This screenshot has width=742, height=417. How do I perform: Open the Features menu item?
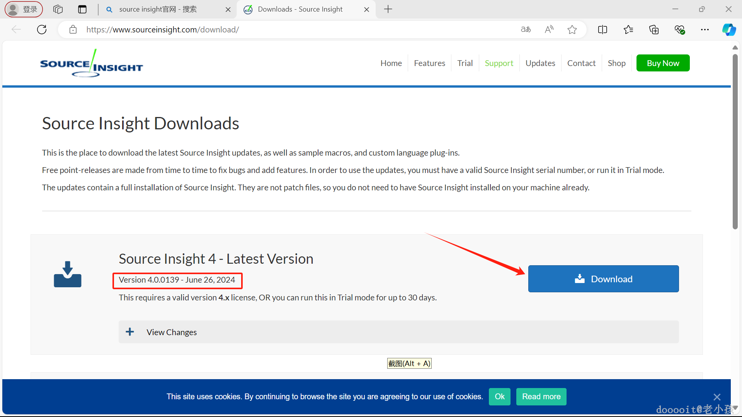coord(429,63)
